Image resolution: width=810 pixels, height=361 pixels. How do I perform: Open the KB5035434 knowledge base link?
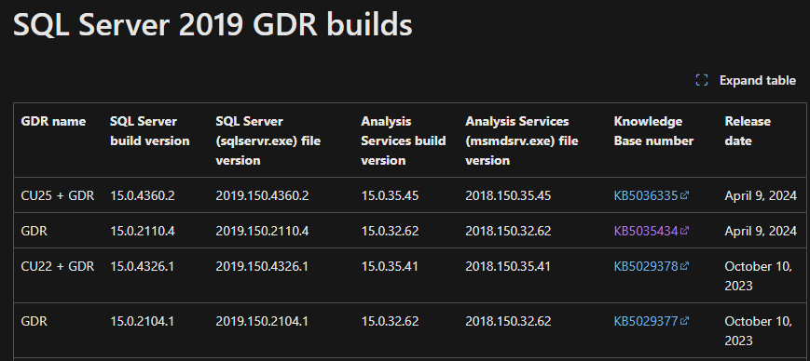[645, 231]
